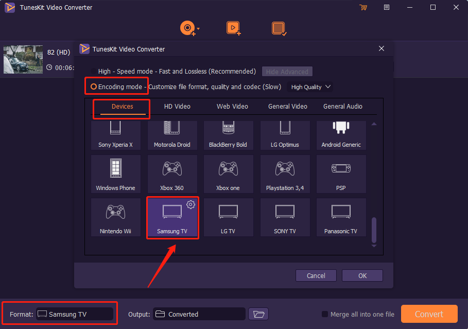Open the shopping cart purchase icon
Viewport: 468px width, 329px height.
point(363,7)
